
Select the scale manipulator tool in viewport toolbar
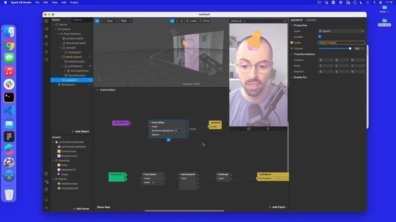(x=182, y=21)
